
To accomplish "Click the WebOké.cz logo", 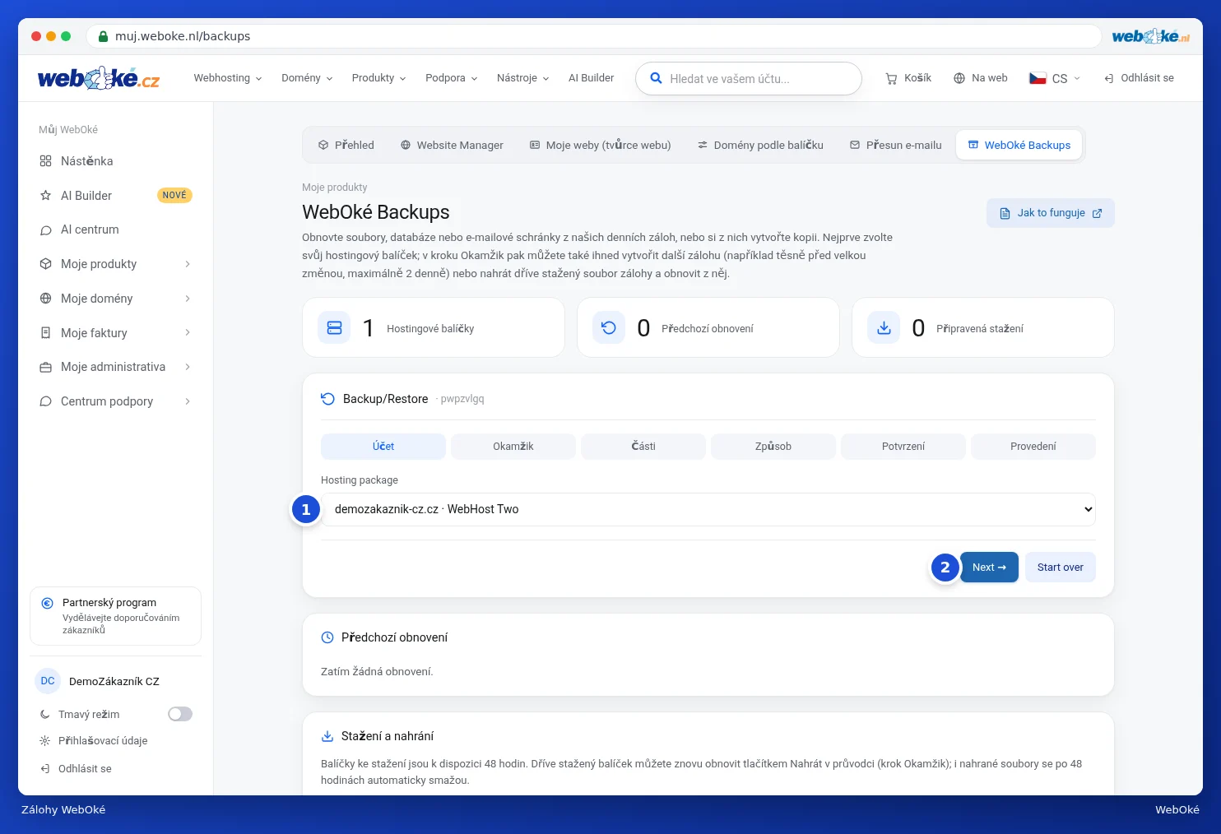I will tap(99, 78).
